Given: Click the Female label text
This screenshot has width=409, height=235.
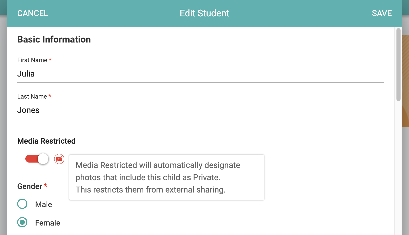Looking at the screenshot, I should [x=48, y=223].
